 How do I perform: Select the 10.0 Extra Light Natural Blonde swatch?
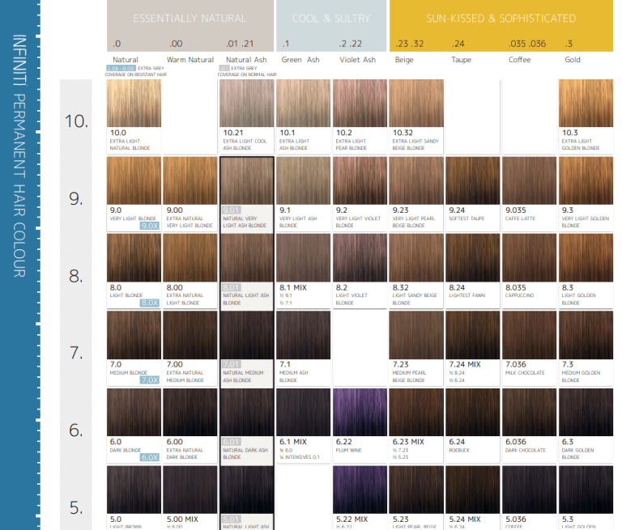pyautogui.click(x=134, y=103)
